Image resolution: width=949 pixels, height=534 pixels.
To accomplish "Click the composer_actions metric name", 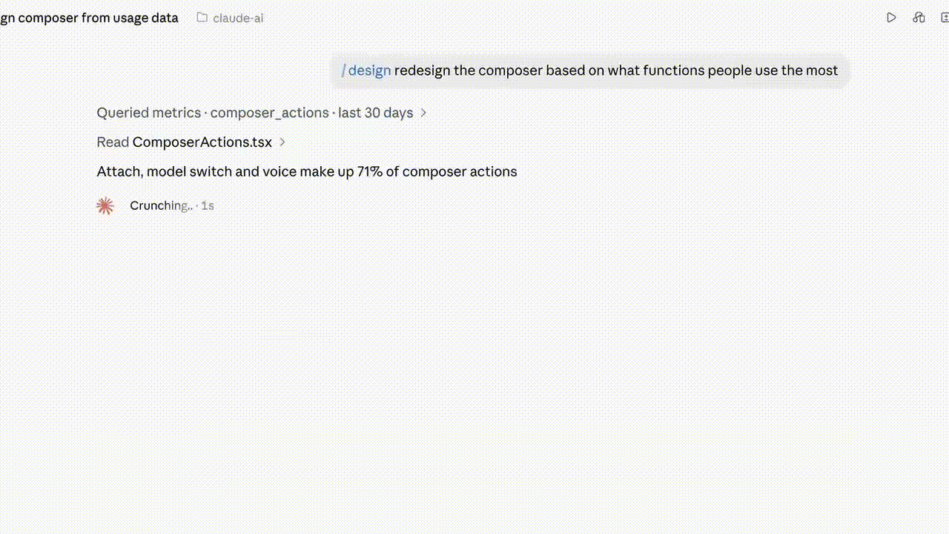I will [x=270, y=113].
